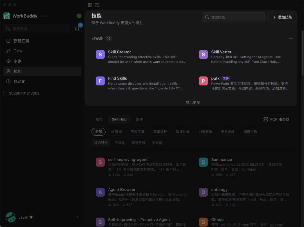Click the 添加技能 button
The image size is (304, 227).
282,17
